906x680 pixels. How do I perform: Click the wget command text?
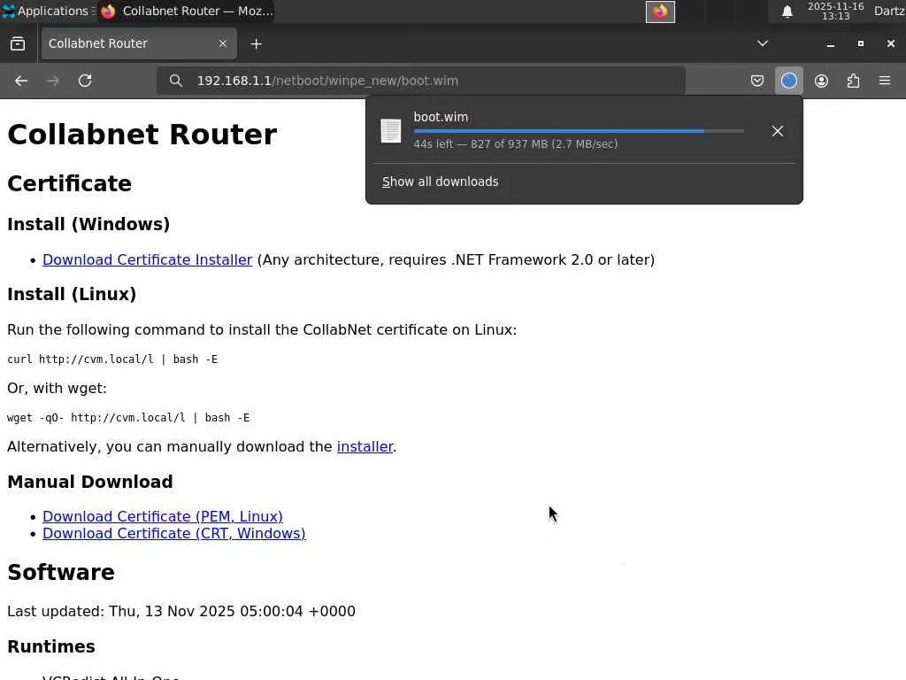[x=128, y=418]
